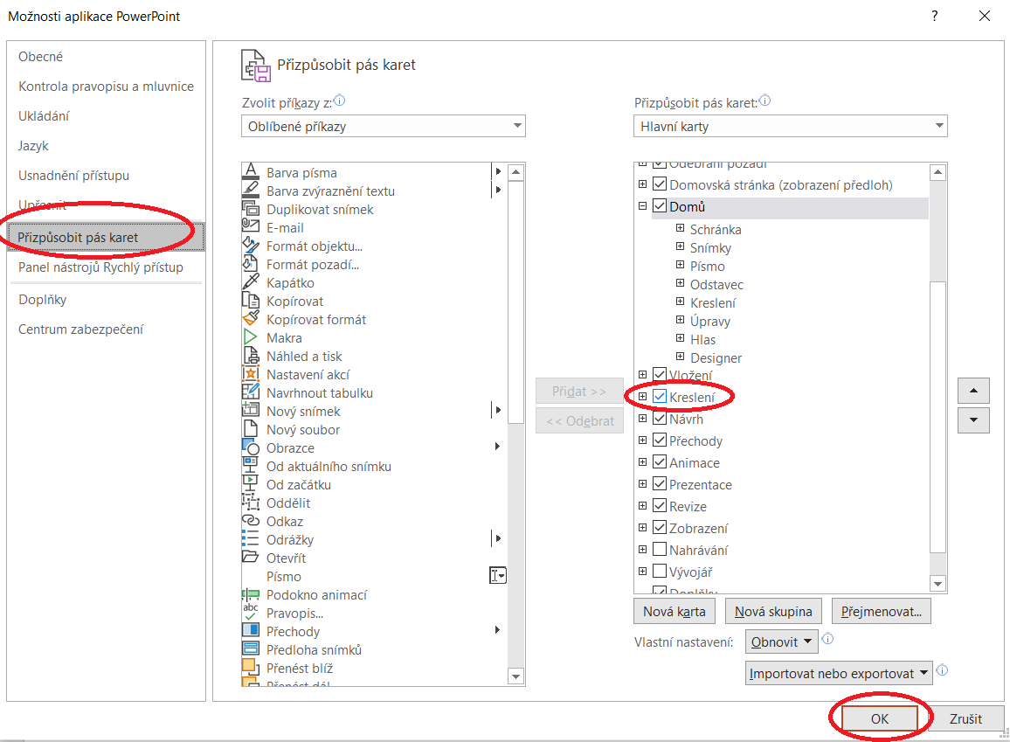Toggle the Kreslení main tab checkbox
1010x742 pixels.
[x=660, y=397]
